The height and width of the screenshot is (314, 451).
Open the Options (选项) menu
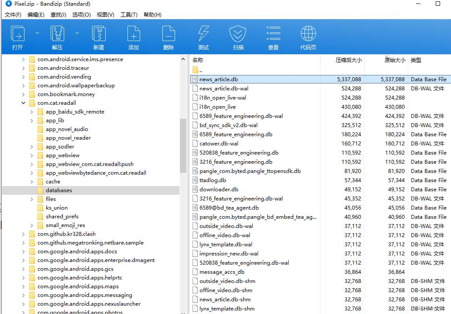coord(81,15)
